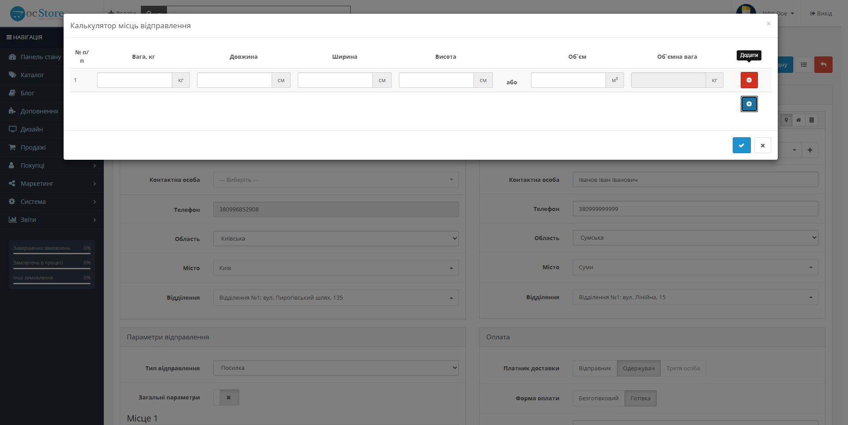This screenshot has height=425, width=848.
Task: Expand the Маркетинг menu chevron
Action: [95, 184]
